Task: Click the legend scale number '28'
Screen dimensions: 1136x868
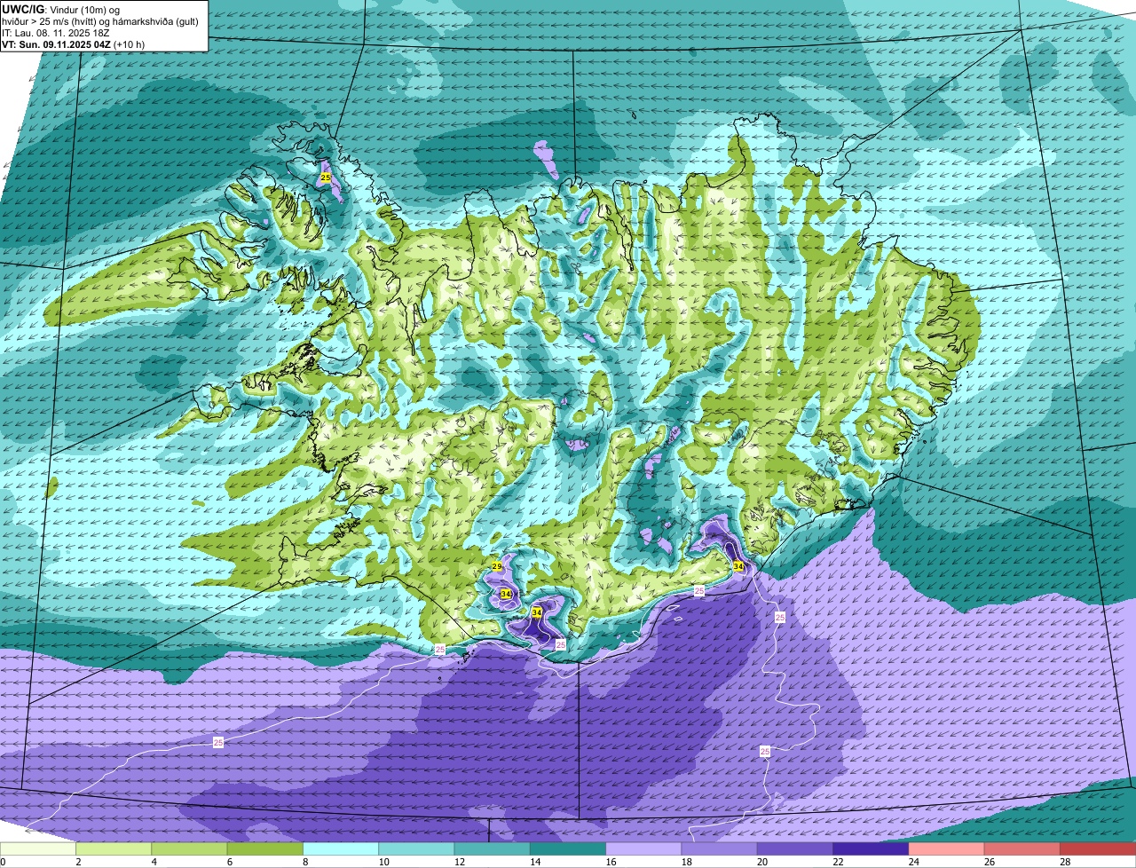Action: tap(1064, 862)
